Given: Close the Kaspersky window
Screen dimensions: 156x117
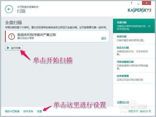Looking at the screenshot, I should coord(146,3).
